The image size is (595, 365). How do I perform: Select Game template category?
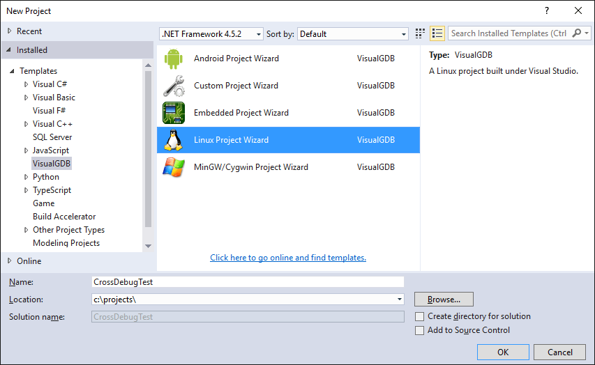[x=44, y=203]
